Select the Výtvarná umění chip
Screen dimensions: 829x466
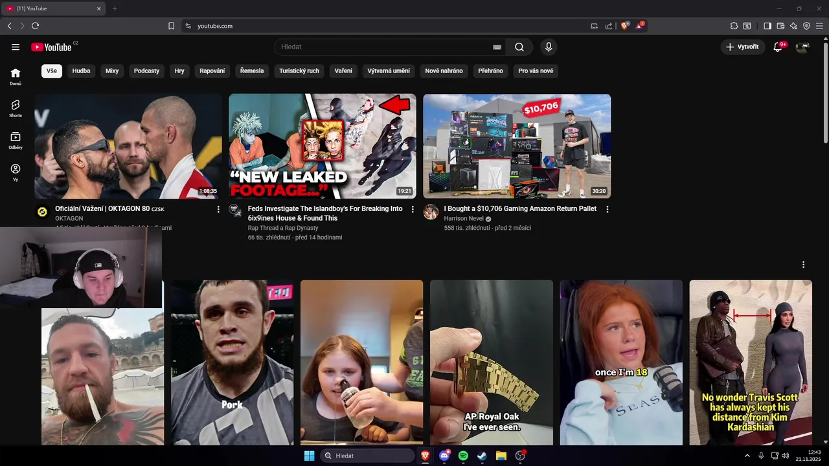[x=389, y=71]
